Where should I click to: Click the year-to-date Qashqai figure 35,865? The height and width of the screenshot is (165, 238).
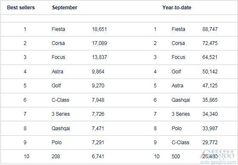[x=210, y=100]
